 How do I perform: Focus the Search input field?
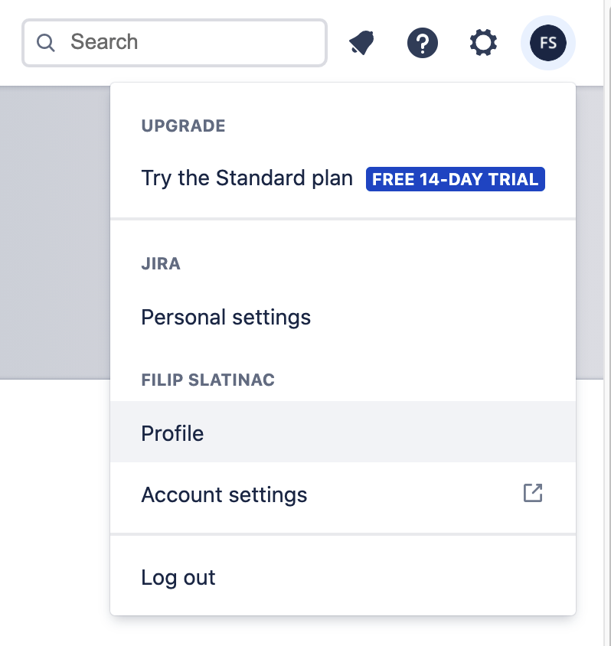coord(175,42)
